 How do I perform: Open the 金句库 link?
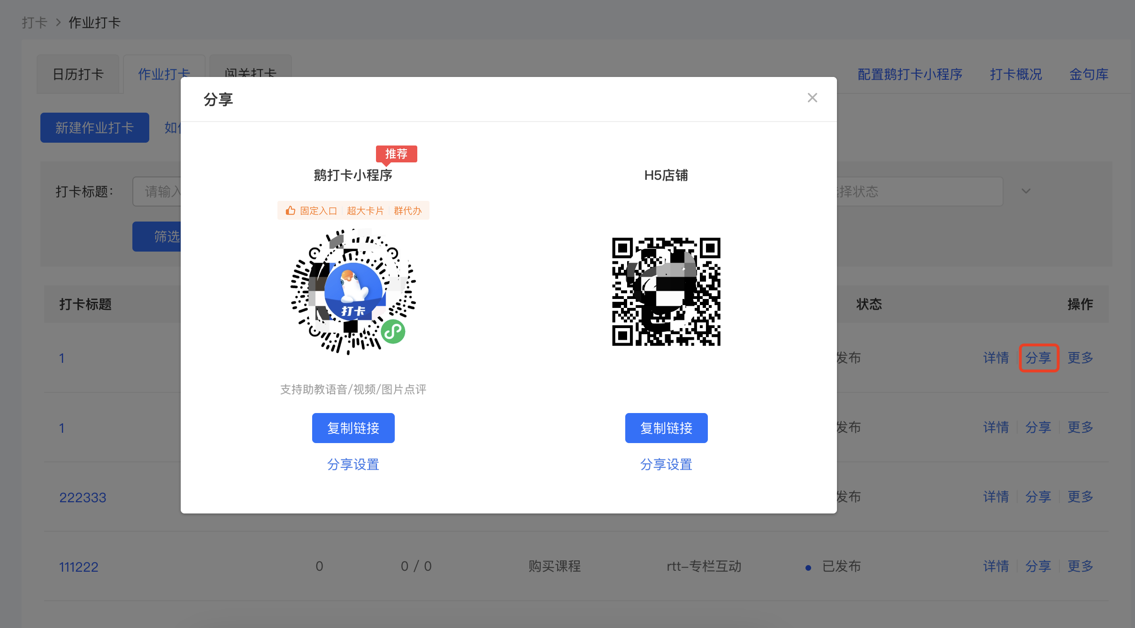click(x=1089, y=74)
